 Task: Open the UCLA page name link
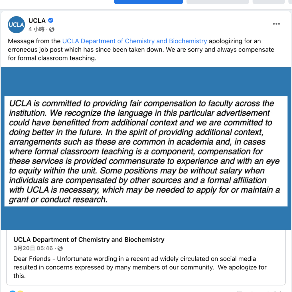point(37,21)
